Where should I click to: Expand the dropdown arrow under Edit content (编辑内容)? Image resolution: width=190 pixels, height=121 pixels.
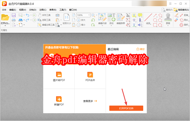click(x=102, y=26)
